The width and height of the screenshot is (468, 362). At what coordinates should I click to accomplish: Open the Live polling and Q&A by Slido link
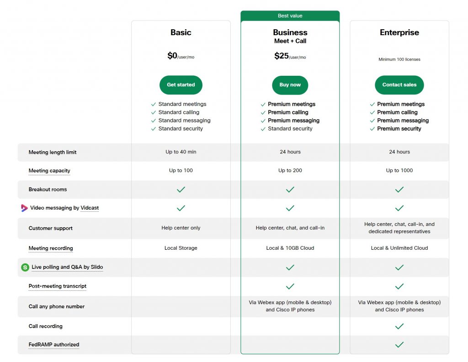pyautogui.click(x=67, y=267)
